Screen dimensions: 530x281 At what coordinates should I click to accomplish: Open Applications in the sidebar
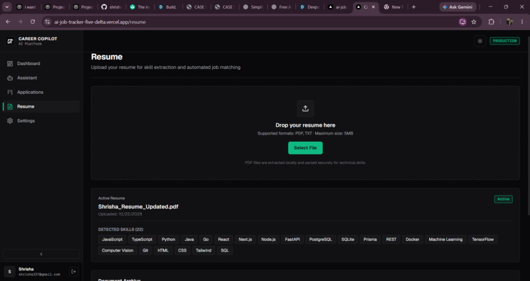(x=41, y=92)
